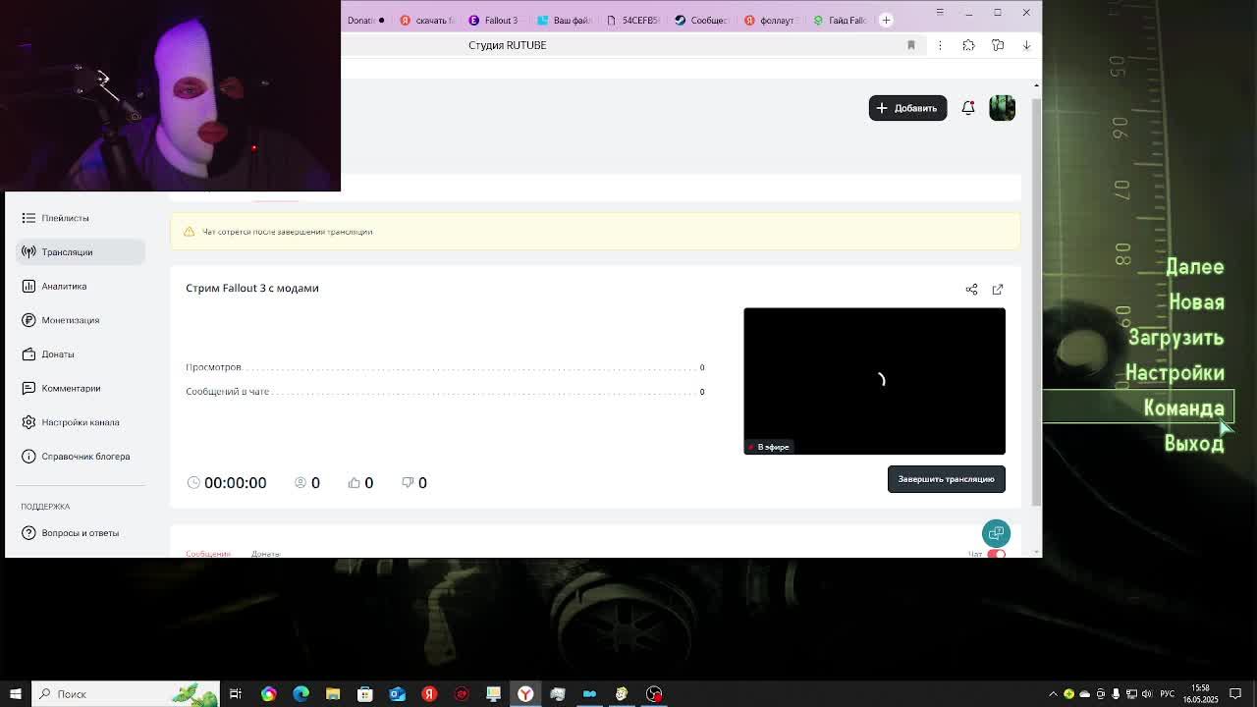The height and width of the screenshot is (707, 1257).
Task: Switch to the Ваш файл browser tab
Action: (x=565, y=20)
